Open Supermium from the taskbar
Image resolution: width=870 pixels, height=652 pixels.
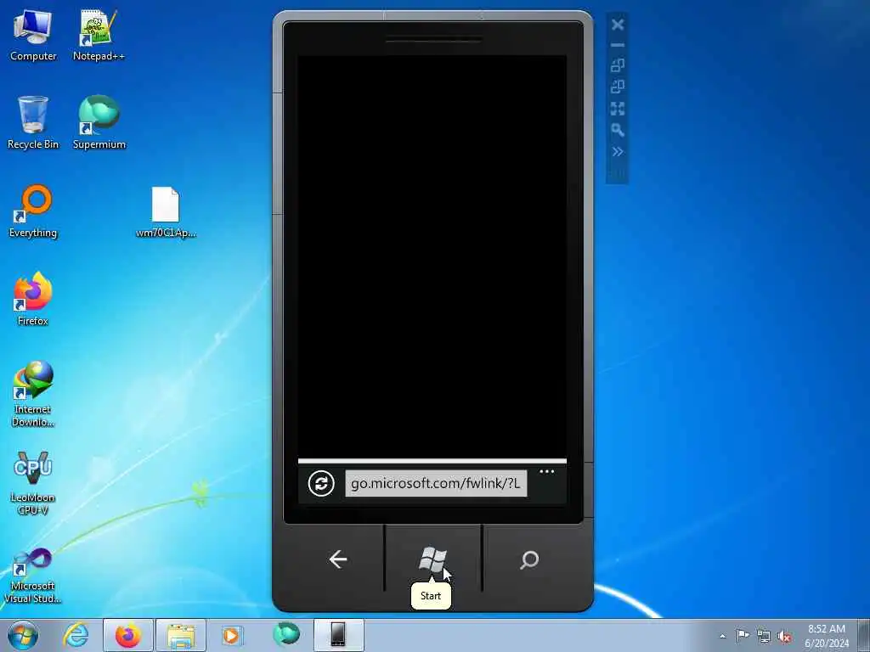pyautogui.click(x=286, y=635)
